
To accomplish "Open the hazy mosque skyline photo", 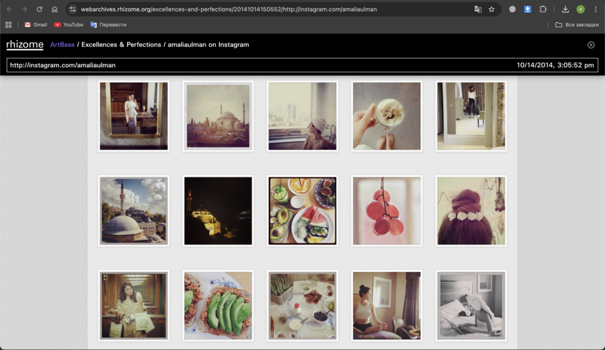I will tap(218, 116).
